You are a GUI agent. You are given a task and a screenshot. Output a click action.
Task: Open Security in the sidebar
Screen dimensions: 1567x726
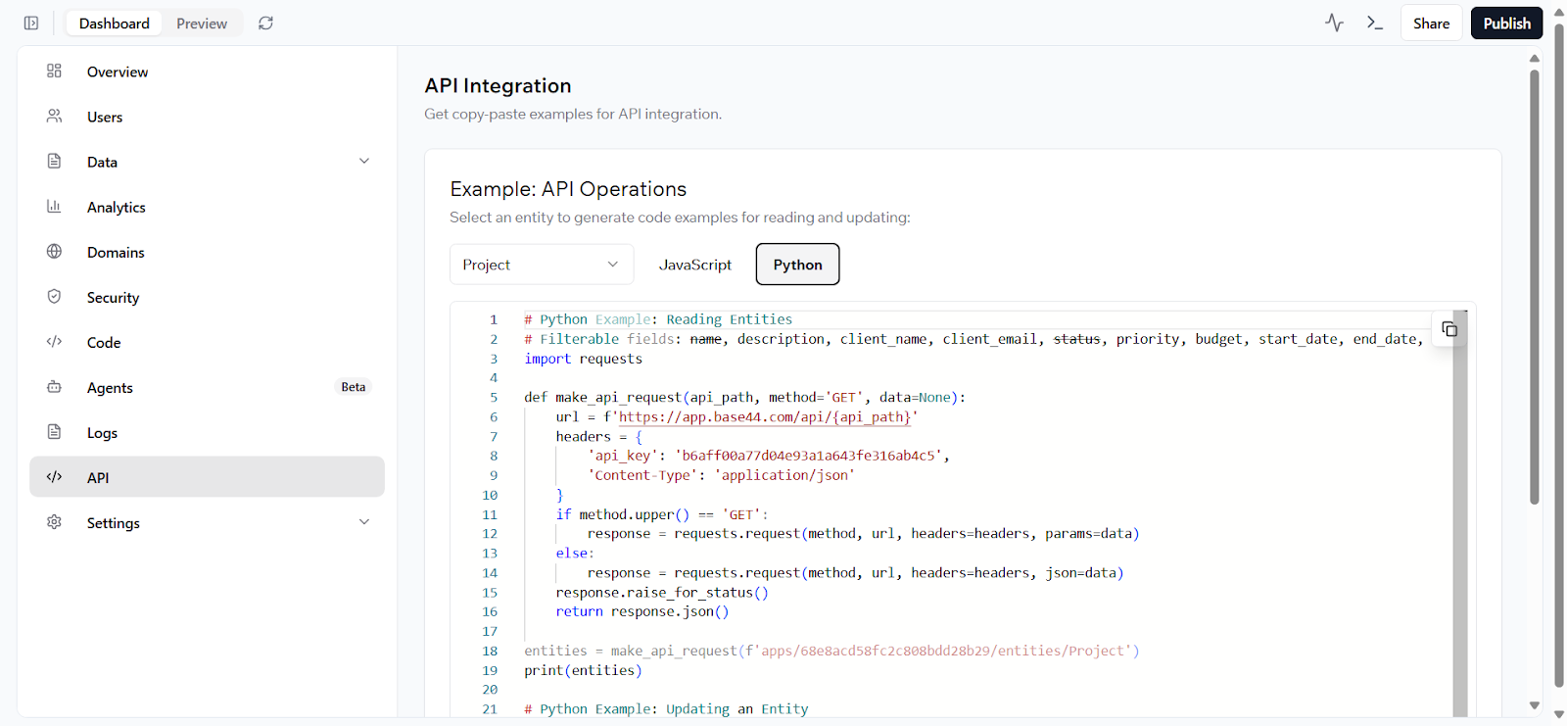pyautogui.click(x=207, y=297)
